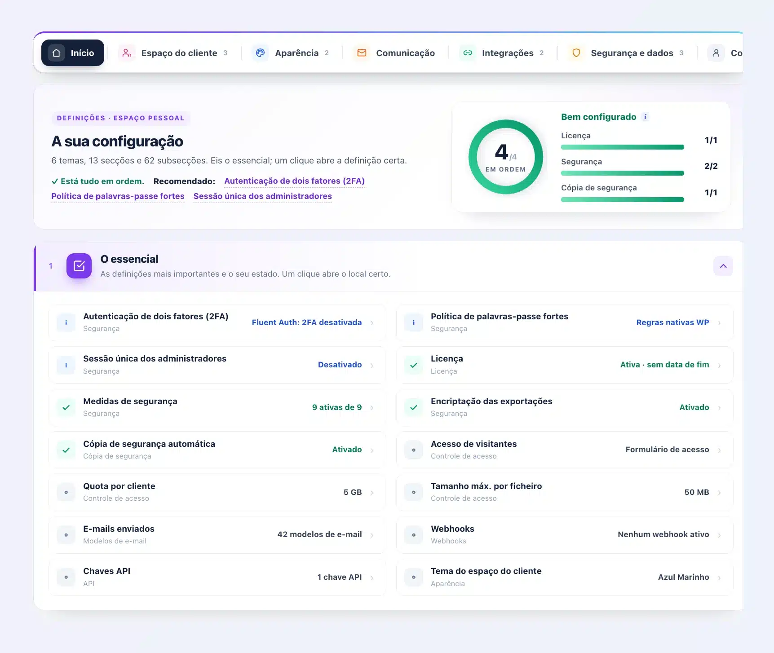Click the dot icon on Chaves API row

(x=66, y=577)
